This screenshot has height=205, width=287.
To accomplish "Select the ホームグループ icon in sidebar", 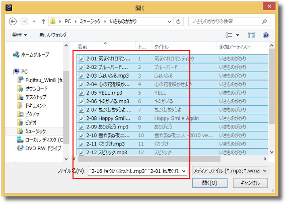I will pyautogui.click(x=16, y=54).
